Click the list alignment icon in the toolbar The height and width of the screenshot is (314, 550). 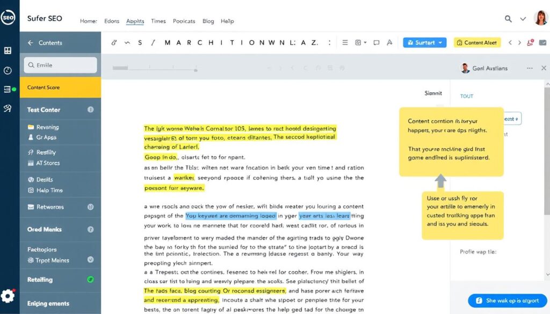[345, 42]
